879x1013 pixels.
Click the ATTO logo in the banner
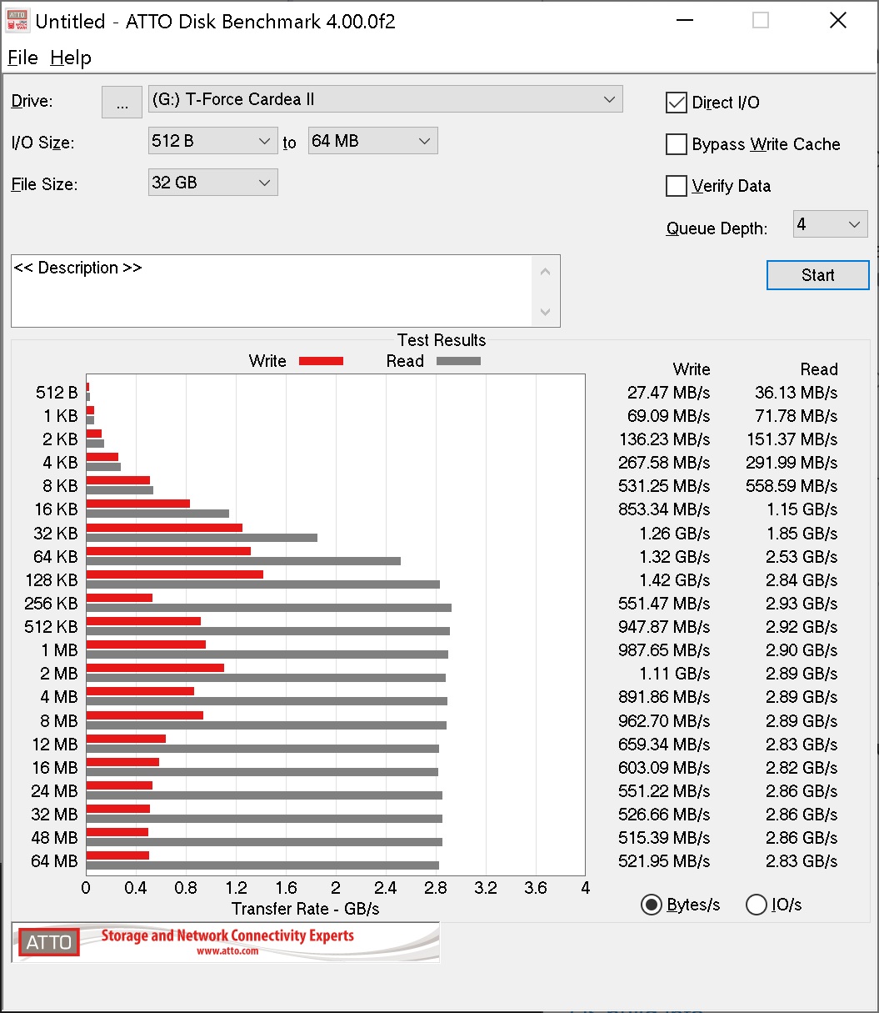click(x=49, y=942)
